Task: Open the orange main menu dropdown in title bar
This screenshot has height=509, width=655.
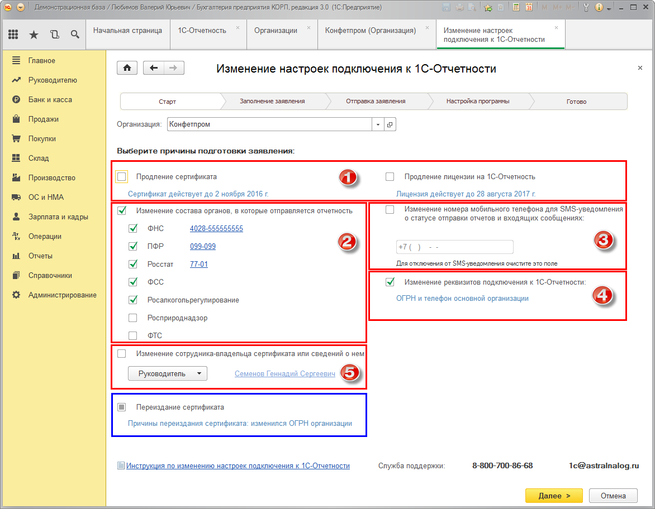Action: pyautogui.click(x=21, y=7)
